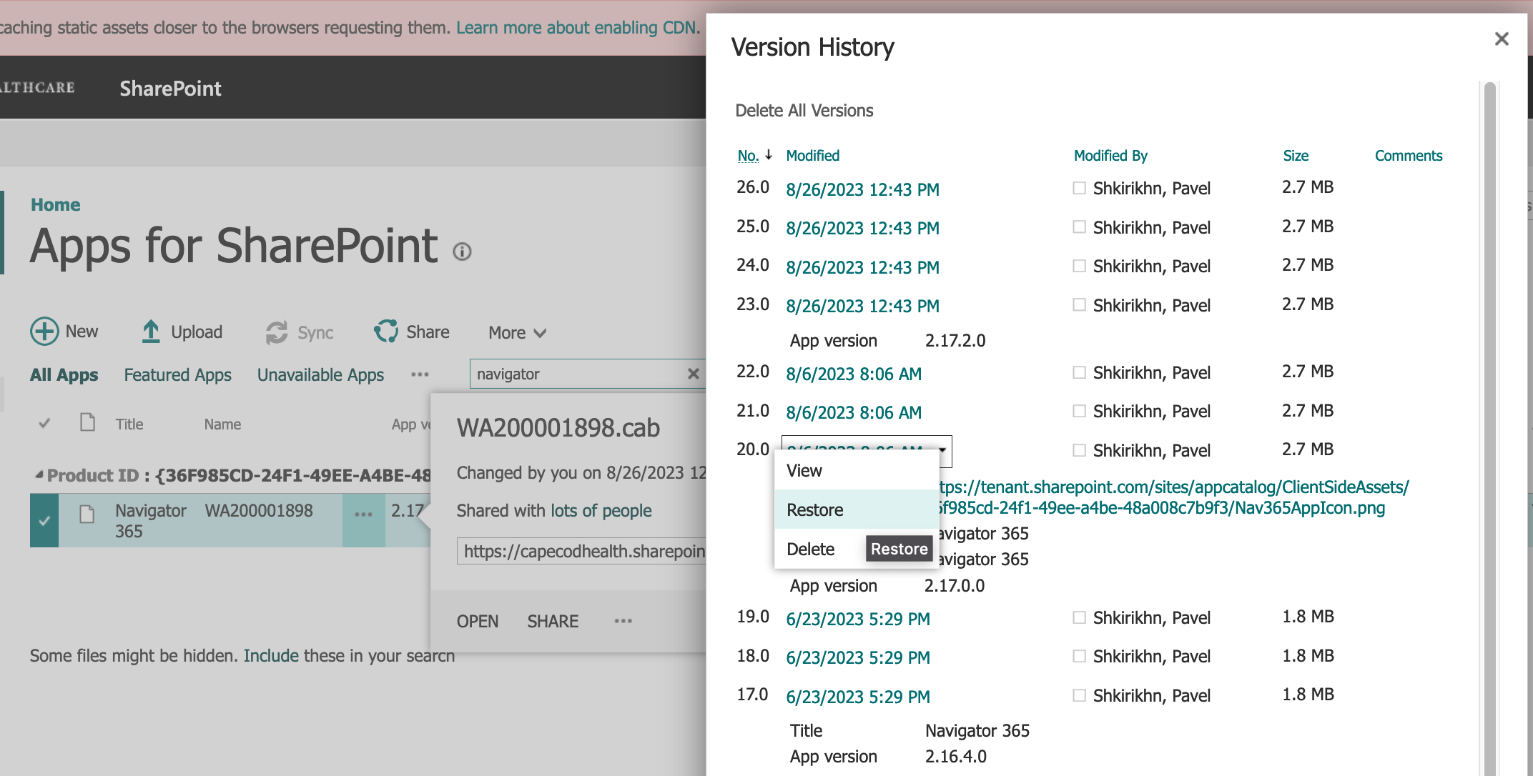Switch to All Apps view
Viewport: 1533px width, 776px height.
[x=64, y=374]
